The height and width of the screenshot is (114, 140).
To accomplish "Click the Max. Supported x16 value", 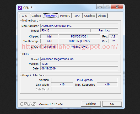I will 107,84.
